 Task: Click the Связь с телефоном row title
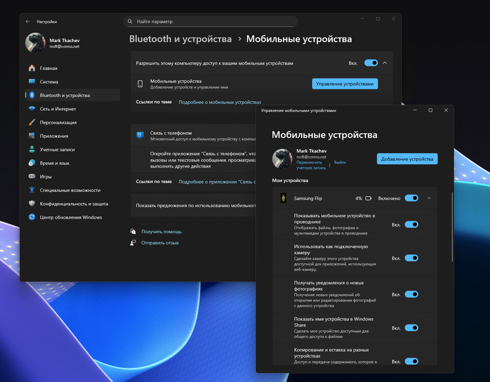point(171,133)
